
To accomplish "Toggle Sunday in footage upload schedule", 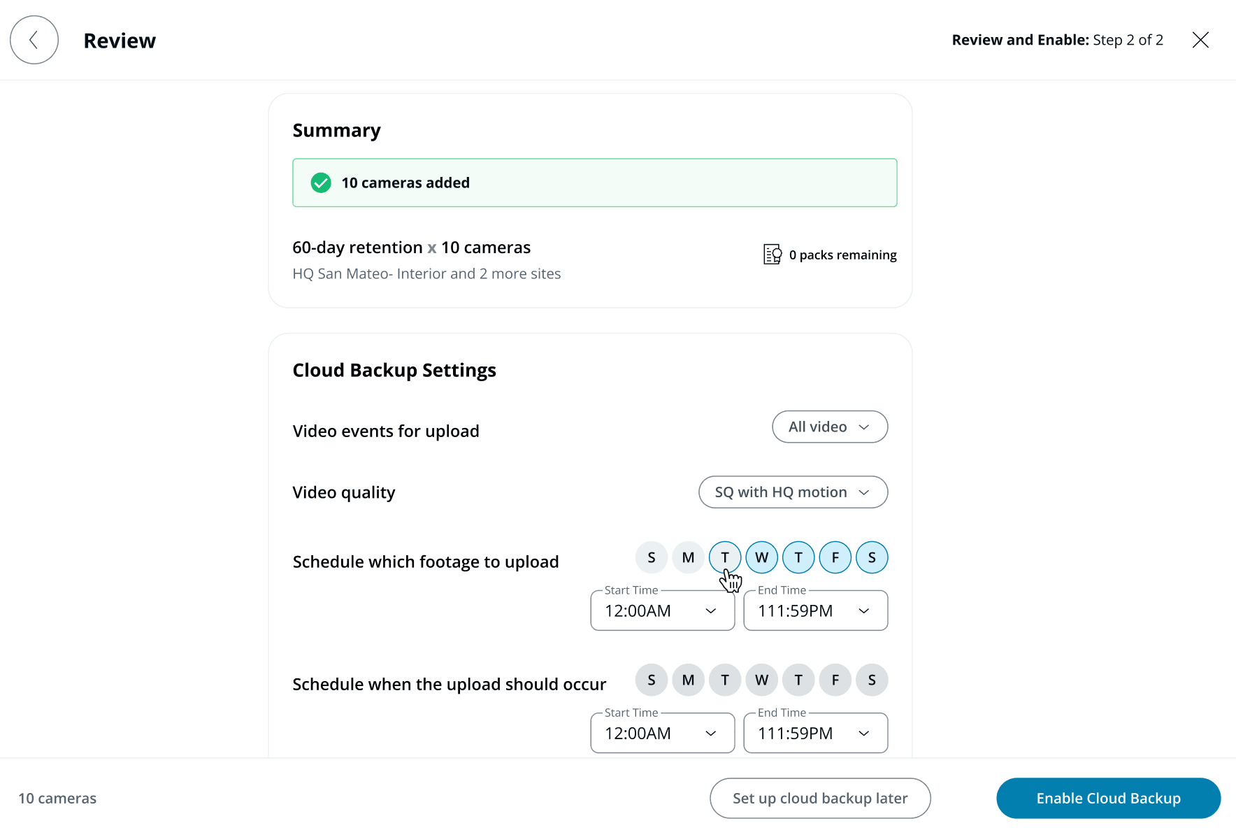I will tap(652, 557).
